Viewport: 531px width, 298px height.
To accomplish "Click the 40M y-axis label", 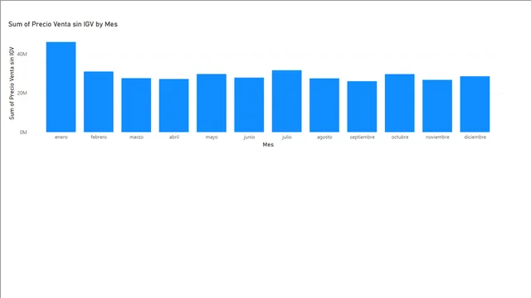I will pos(22,54).
